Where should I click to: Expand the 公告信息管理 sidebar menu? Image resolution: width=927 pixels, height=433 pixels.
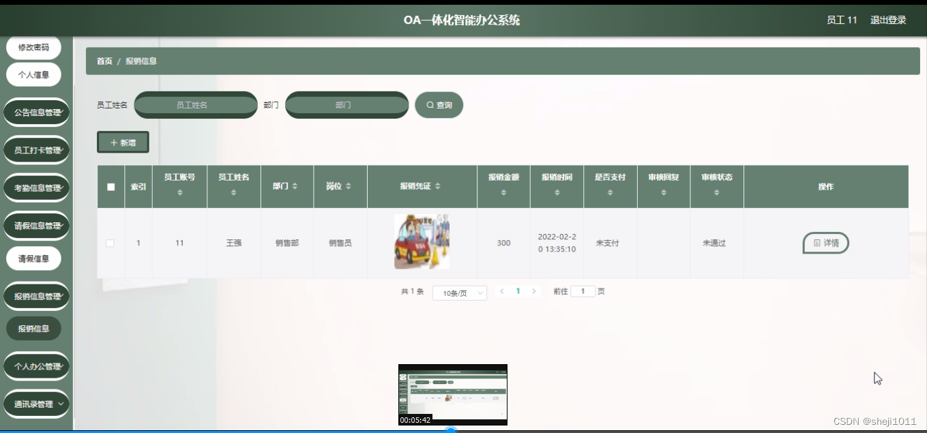coord(36,112)
